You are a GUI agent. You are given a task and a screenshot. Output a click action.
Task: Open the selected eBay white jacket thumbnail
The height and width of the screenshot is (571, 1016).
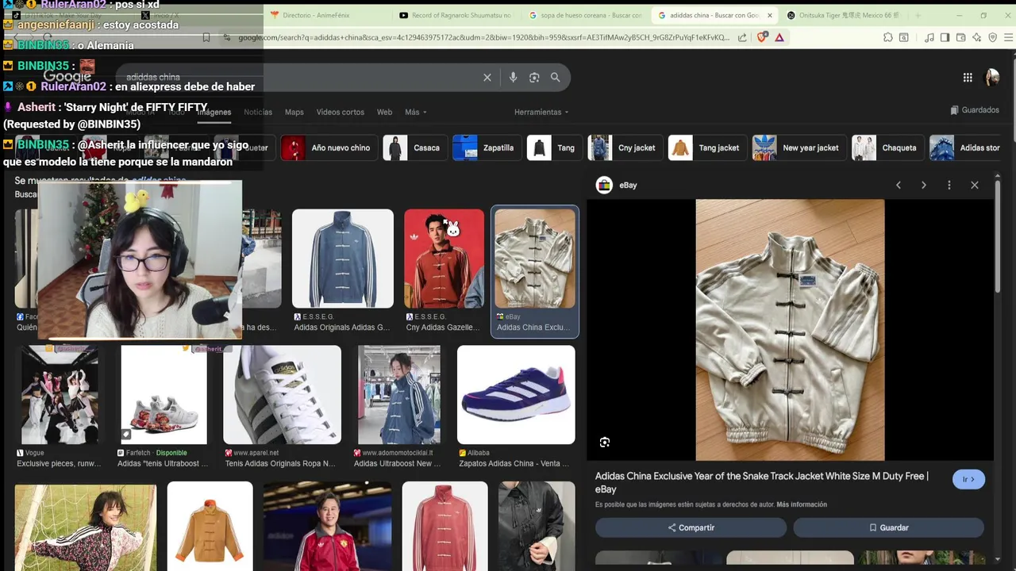[x=535, y=259]
